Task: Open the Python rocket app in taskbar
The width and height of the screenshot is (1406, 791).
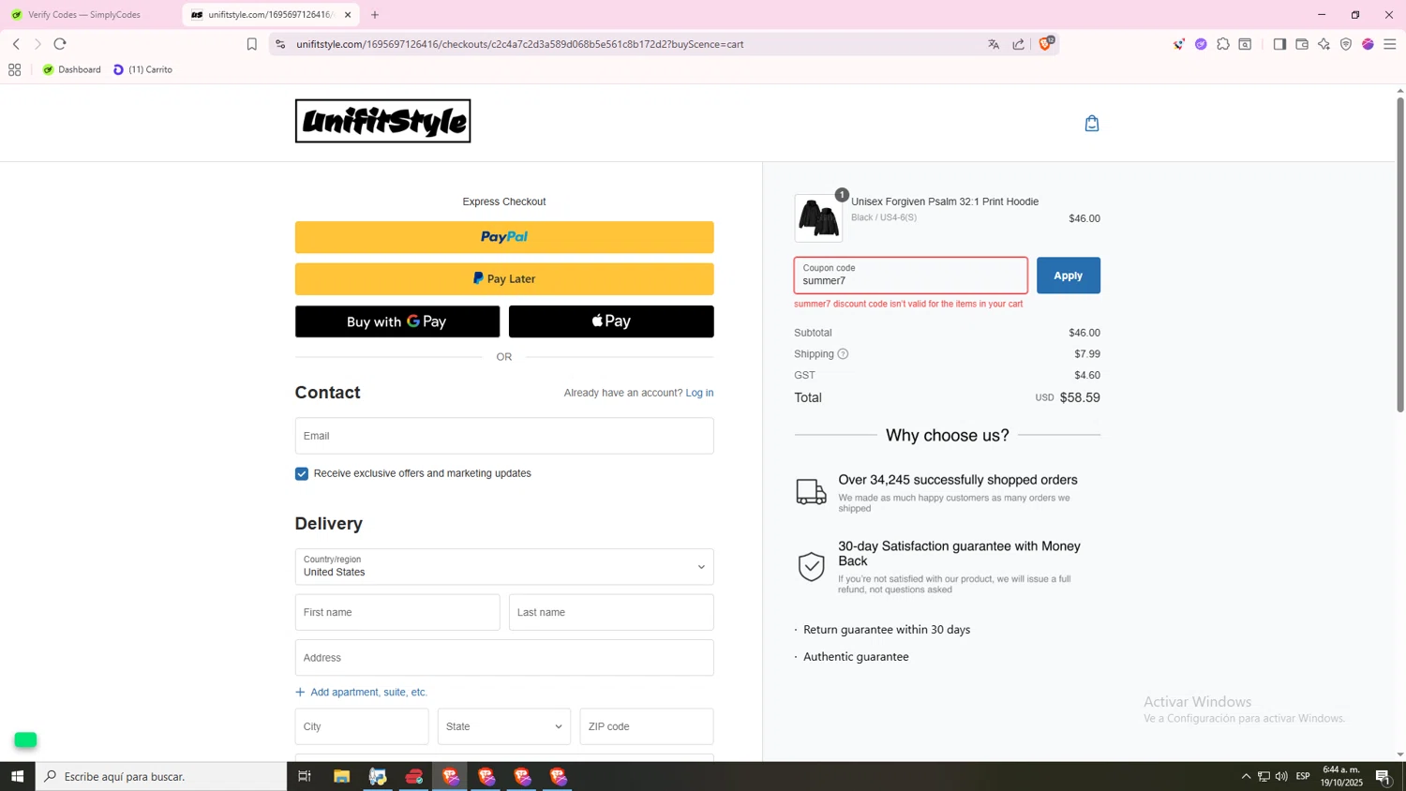Action: (378, 776)
